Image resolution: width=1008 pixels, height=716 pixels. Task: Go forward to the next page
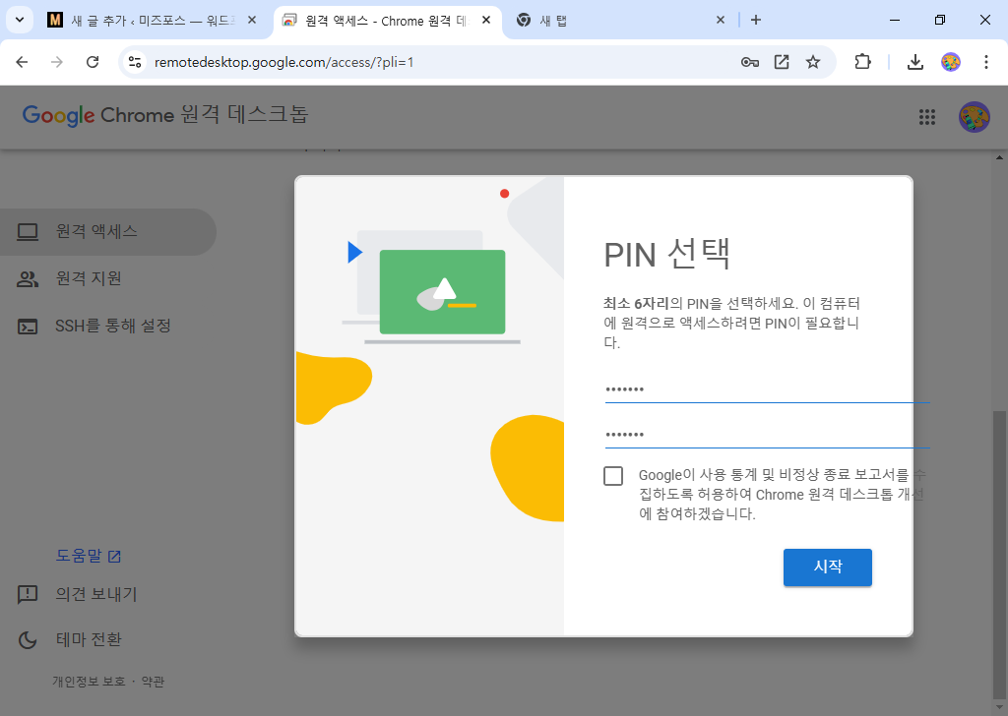[57, 62]
